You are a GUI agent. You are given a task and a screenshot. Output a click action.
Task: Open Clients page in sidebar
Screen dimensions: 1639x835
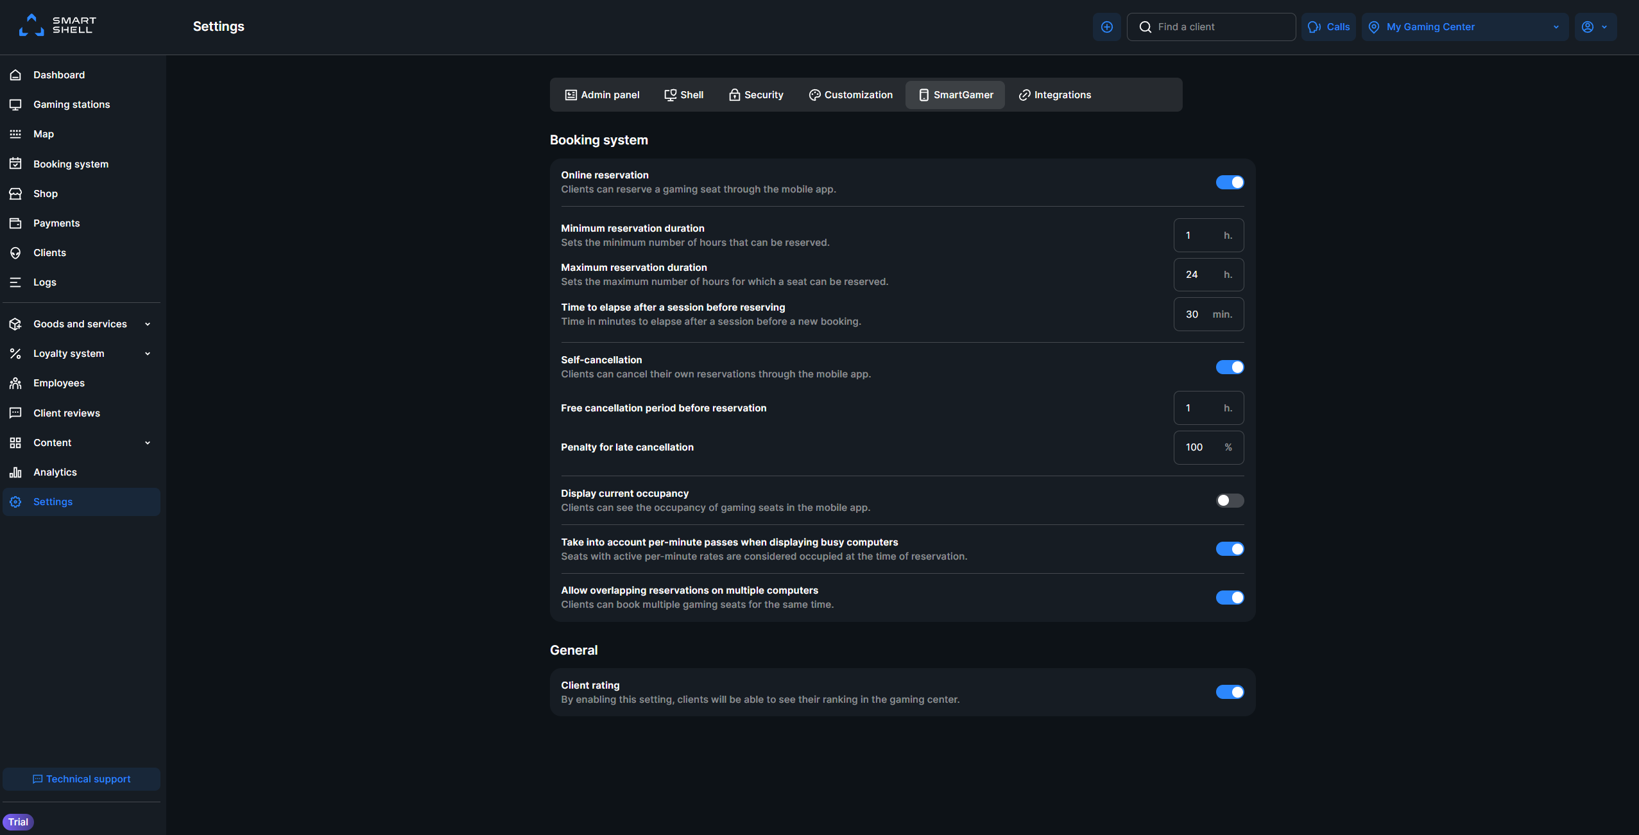click(x=82, y=253)
